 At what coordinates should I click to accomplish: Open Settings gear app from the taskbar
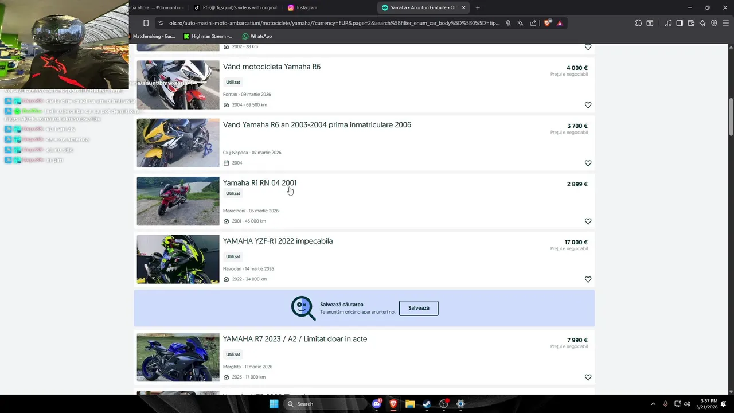[460, 404]
